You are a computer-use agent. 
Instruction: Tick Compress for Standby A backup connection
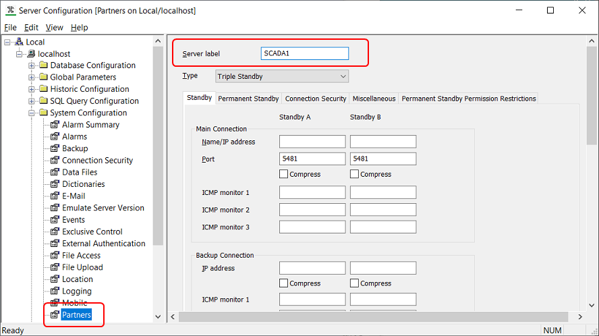[284, 283]
